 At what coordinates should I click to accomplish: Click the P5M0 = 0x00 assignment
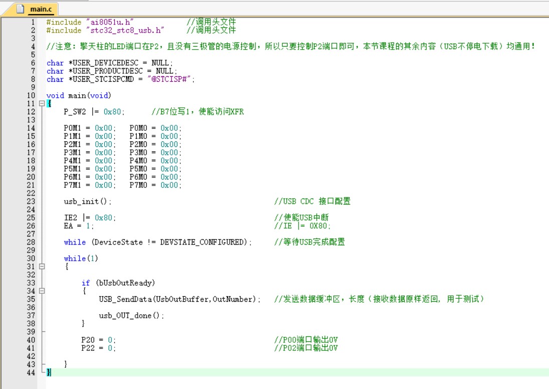(155, 169)
